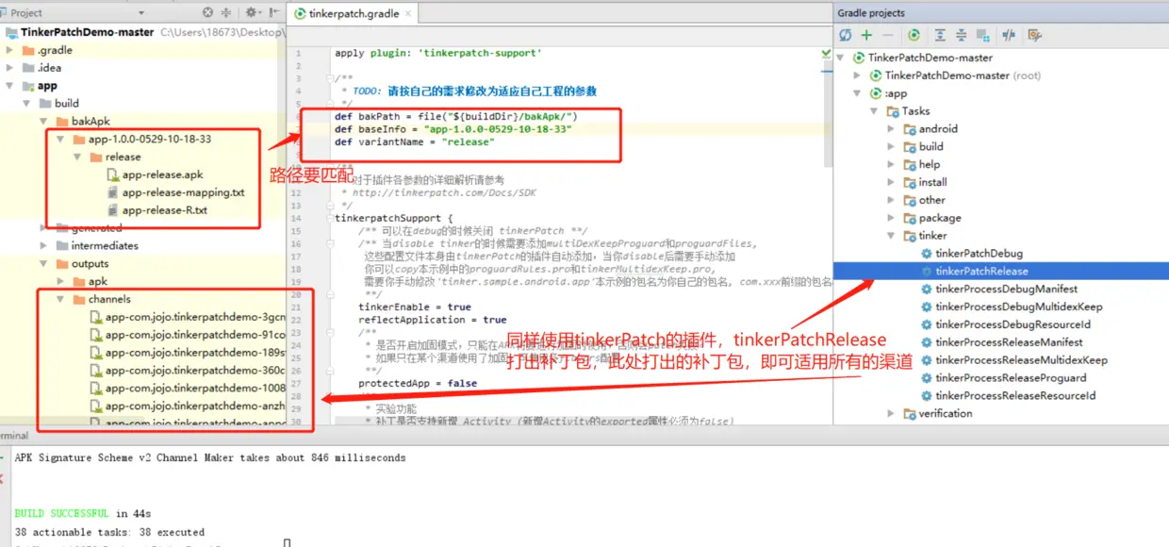
Task: Collapse TinkerPatchDemo-master in Gradle tree
Action: pyautogui.click(x=841, y=58)
